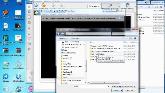Open settings gear in left sidebar app
165x93 pixels.
[x=29, y=49]
